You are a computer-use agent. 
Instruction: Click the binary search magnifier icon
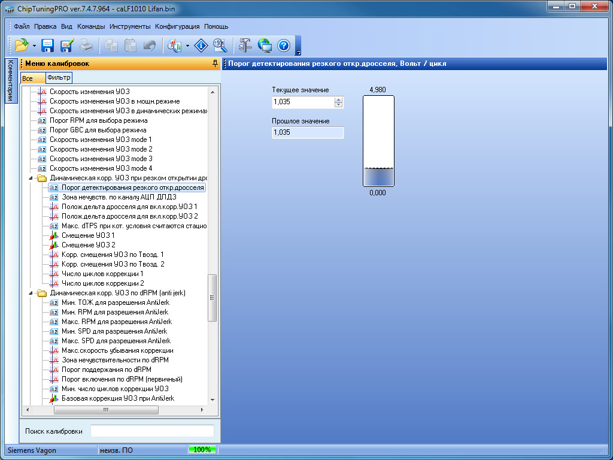[220, 46]
